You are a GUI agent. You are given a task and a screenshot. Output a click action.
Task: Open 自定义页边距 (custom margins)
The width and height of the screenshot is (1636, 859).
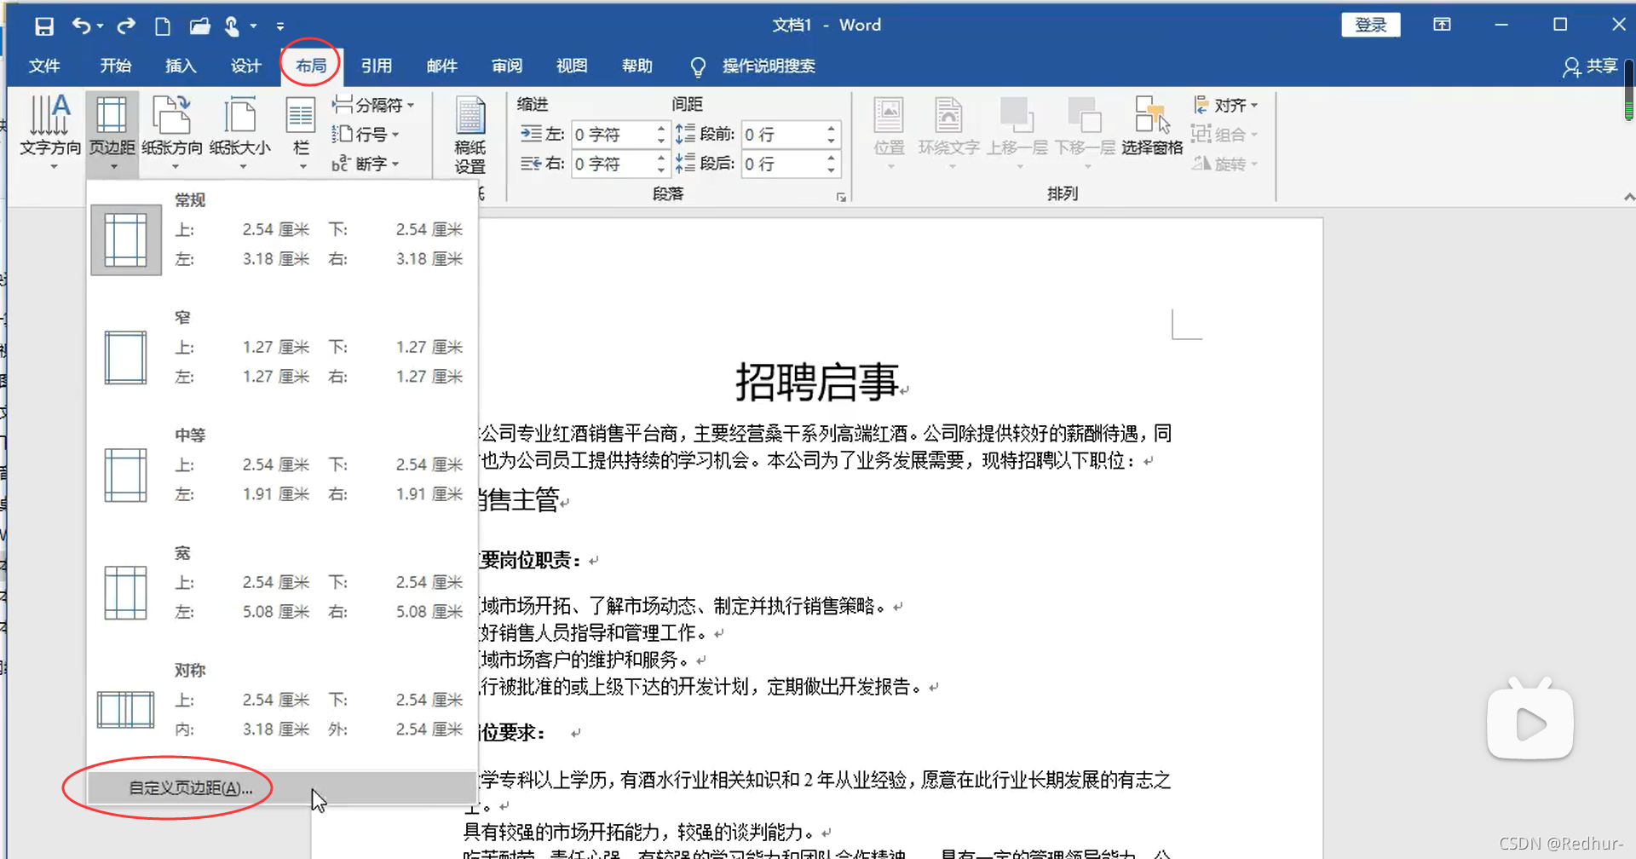point(189,787)
